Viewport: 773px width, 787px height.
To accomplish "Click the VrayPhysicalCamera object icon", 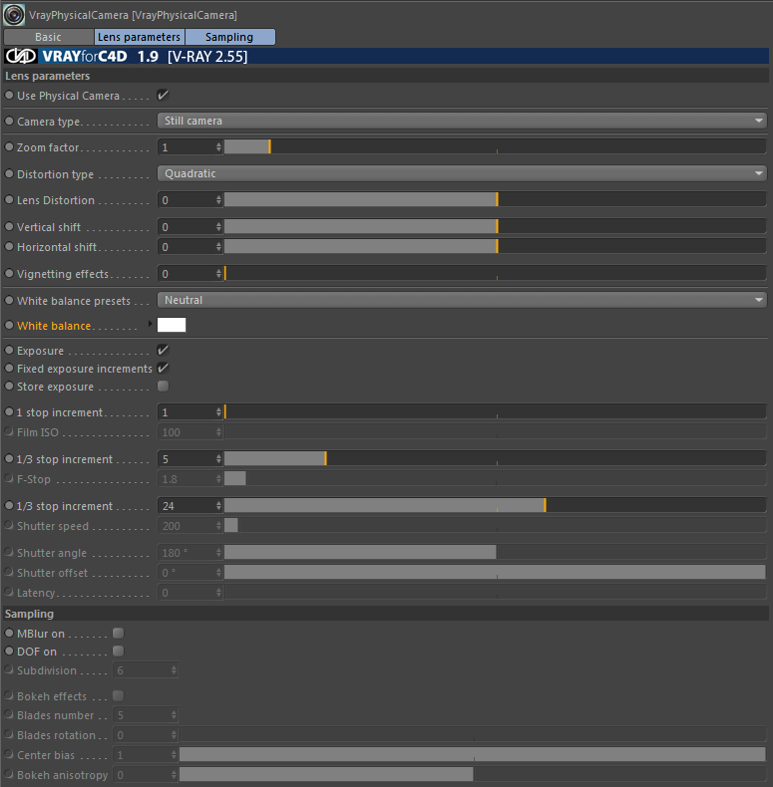I will (14, 15).
